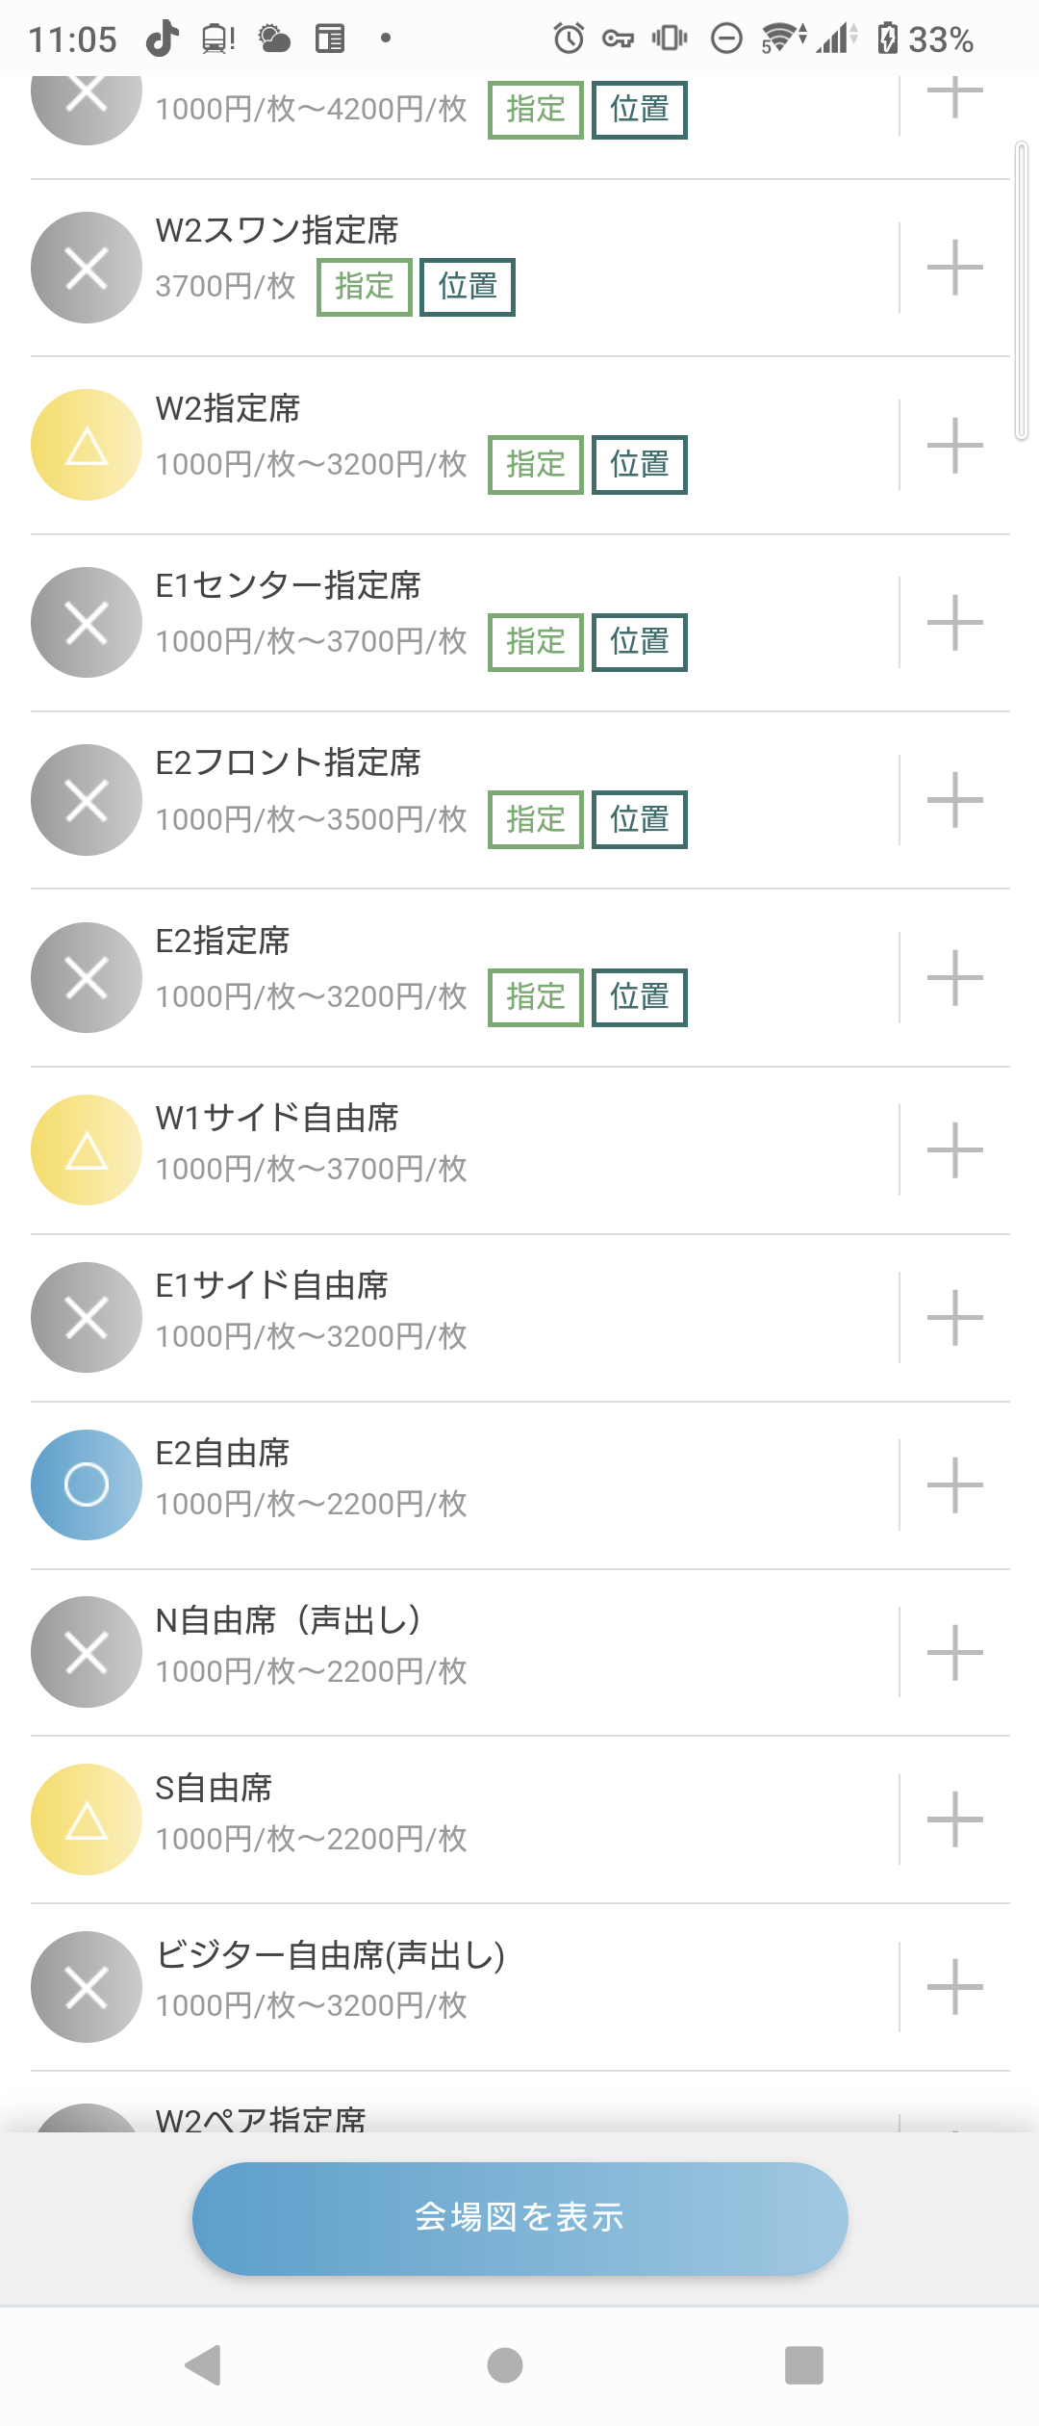This screenshot has width=1039, height=2426.
Task: Expand E1センター指定席 ticket options
Action: click(954, 623)
